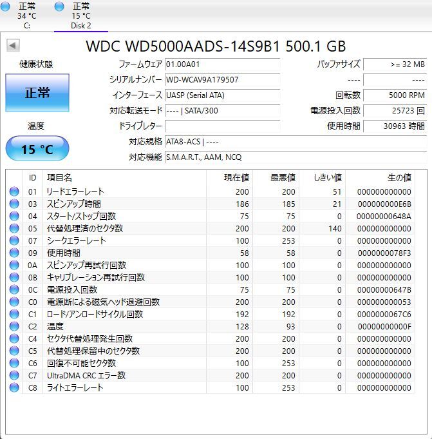Click the status orb for row 07 シークエラーレート

(14, 240)
